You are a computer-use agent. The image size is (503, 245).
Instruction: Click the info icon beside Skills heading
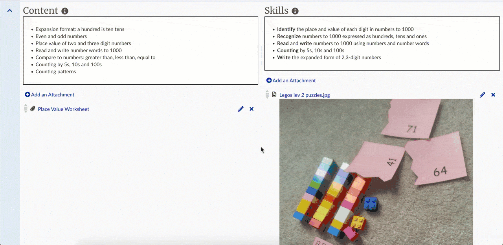[295, 11]
